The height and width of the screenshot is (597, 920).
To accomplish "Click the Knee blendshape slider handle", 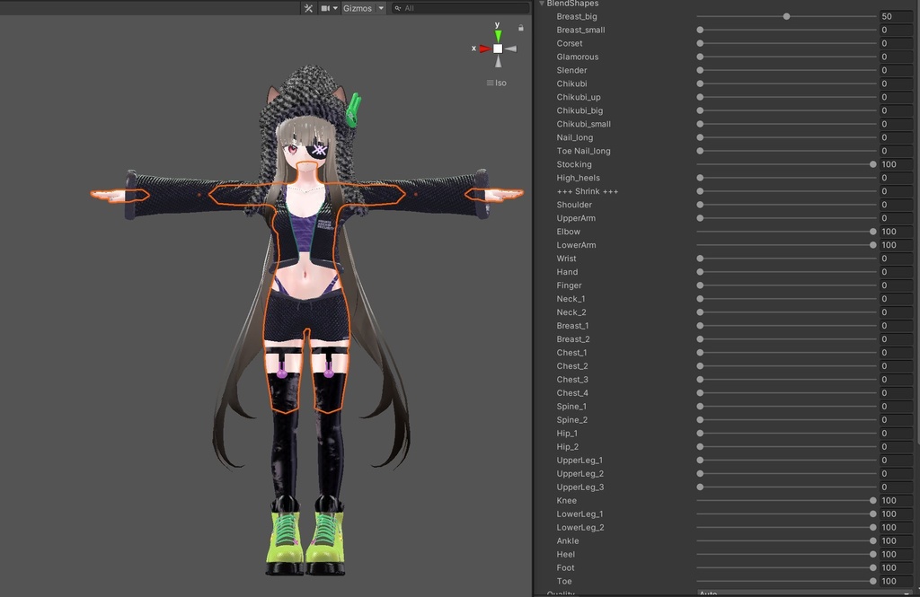I will point(872,501).
